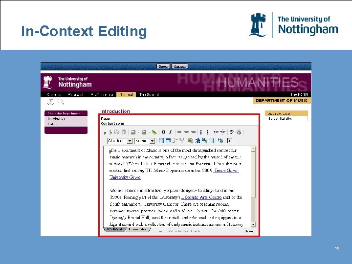Click the blue anchor insert icon
The width and height of the screenshot is (352, 264).
198,140
